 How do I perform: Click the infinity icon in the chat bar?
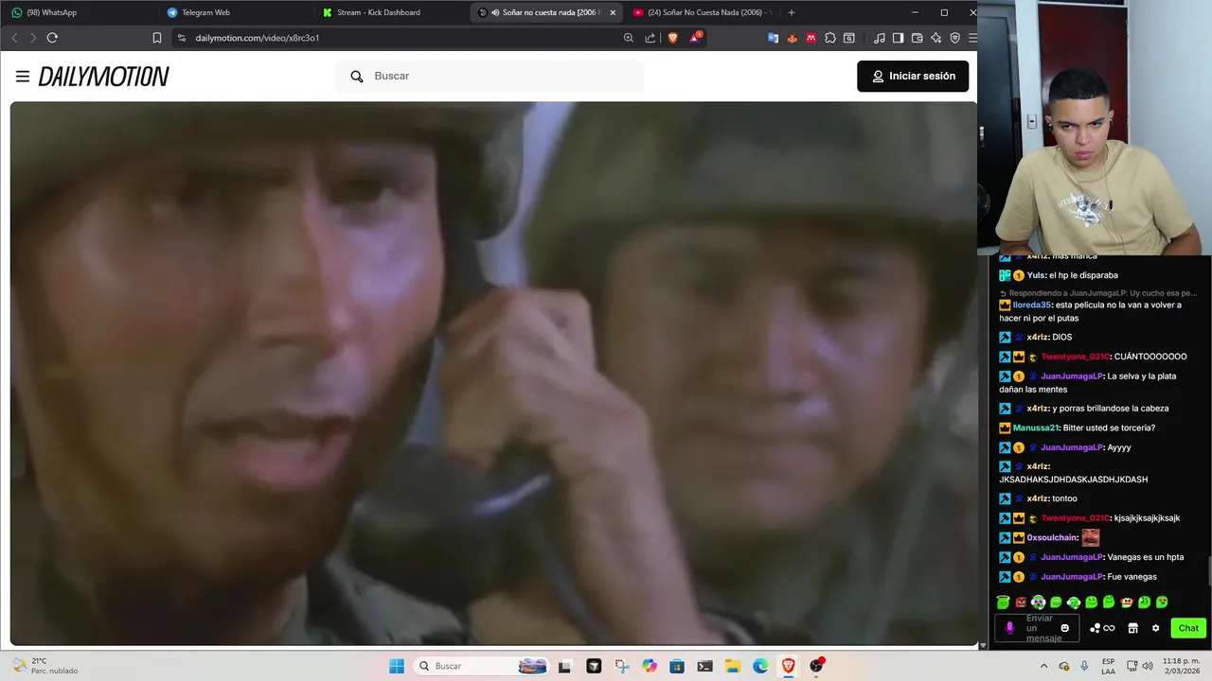coord(1110,628)
